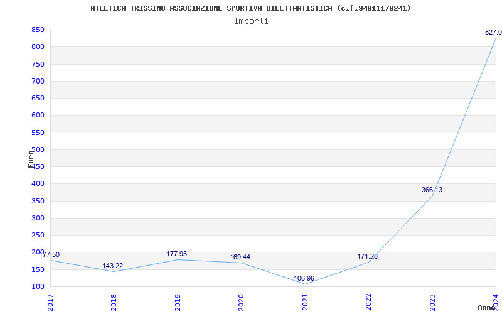
Task: Click the 100 y-axis tick label
Action: pyautogui.click(x=38, y=287)
